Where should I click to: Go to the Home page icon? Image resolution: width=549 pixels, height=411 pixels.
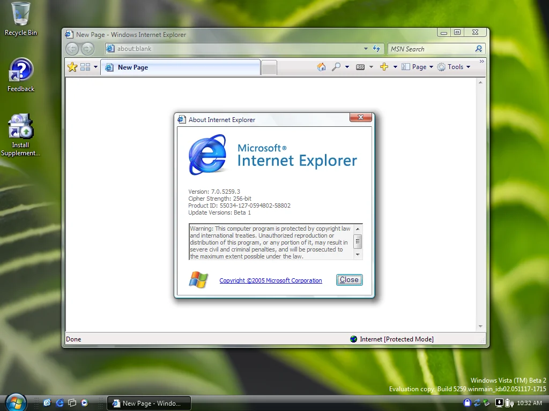[321, 67]
